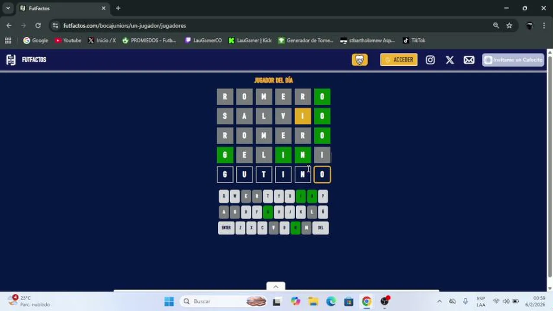Go back with the browser back arrow

(x=9, y=25)
